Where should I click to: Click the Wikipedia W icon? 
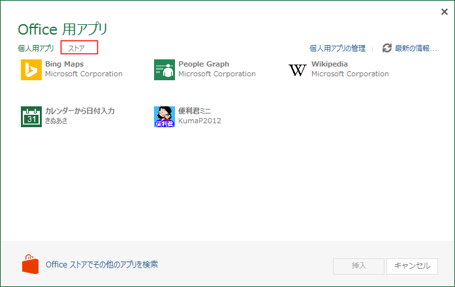(x=298, y=70)
